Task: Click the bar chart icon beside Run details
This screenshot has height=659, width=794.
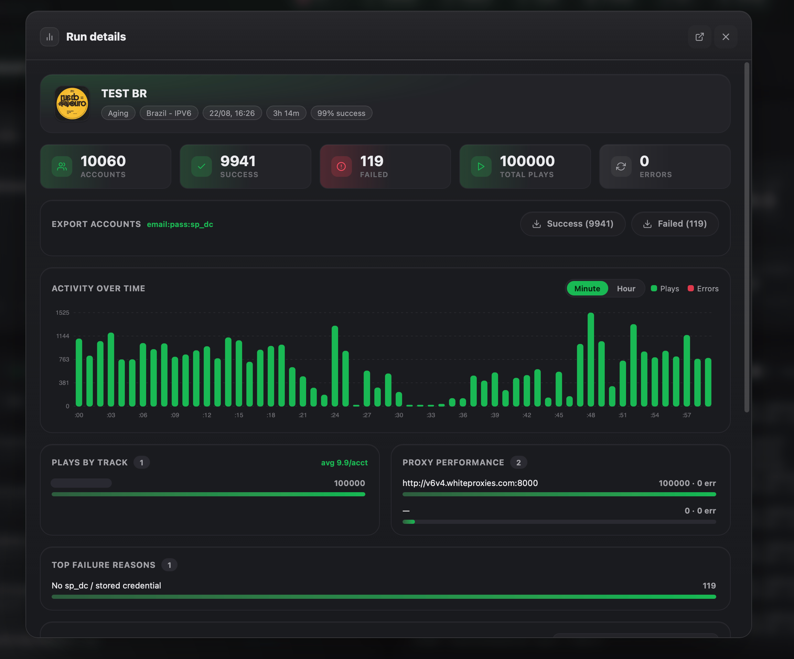Action: pyautogui.click(x=50, y=37)
